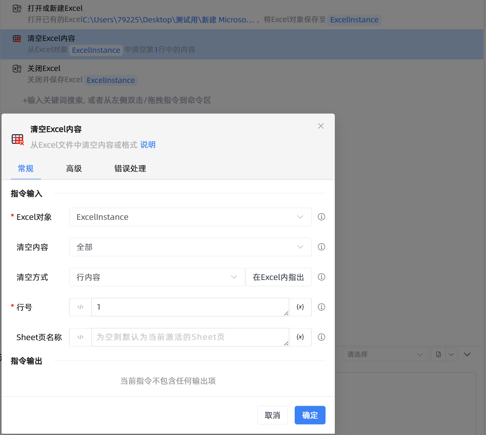Open the 清空方式 dropdown showing 行内容
Viewport: 486px width, 435px height.
point(157,277)
